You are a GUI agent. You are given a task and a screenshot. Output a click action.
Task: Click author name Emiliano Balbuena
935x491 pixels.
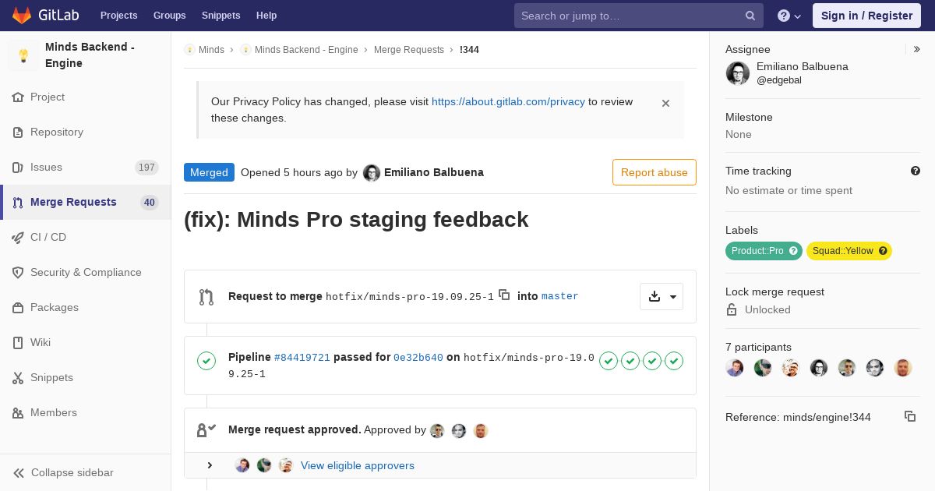pyautogui.click(x=434, y=172)
